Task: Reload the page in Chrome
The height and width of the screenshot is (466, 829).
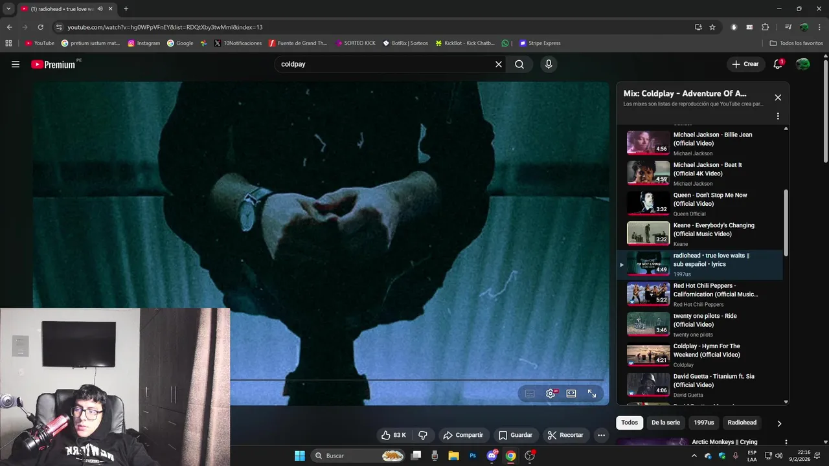Action: 40,27
